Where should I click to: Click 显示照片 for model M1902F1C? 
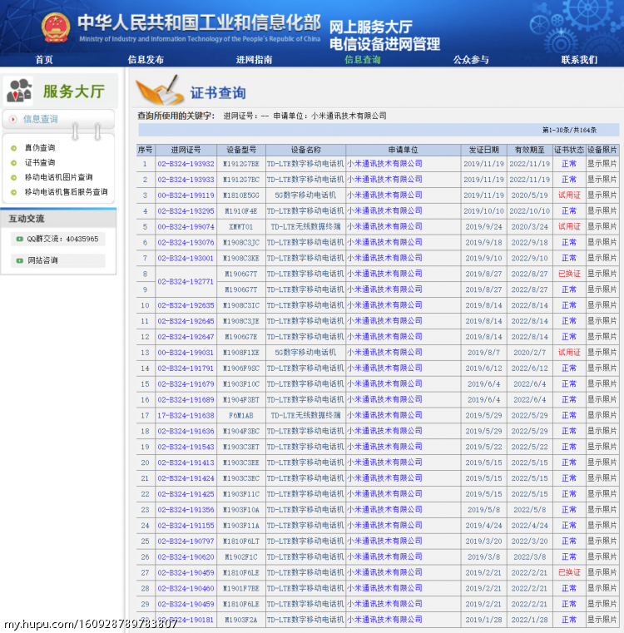pyautogui.click(x=602, y=557)
